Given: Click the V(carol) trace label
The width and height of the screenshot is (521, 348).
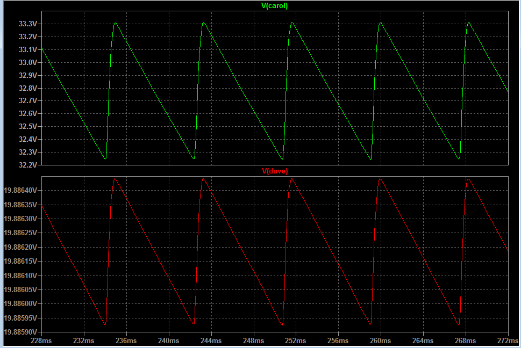Looking at the screenshot, I should (274, 6).
